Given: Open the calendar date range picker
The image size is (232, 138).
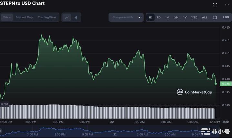Looking at the screenshot, I should tap(215, 17).
